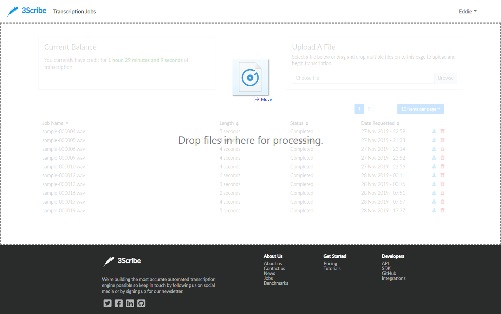The height and width of the screenshot is (314, 501).
Task: Select the Transcription Jobs menu item
Action: pyautogui.click(x=74, y=11)
